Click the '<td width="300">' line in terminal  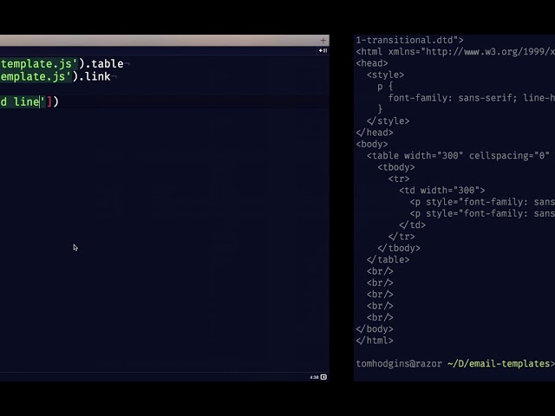tap(442, 191)
